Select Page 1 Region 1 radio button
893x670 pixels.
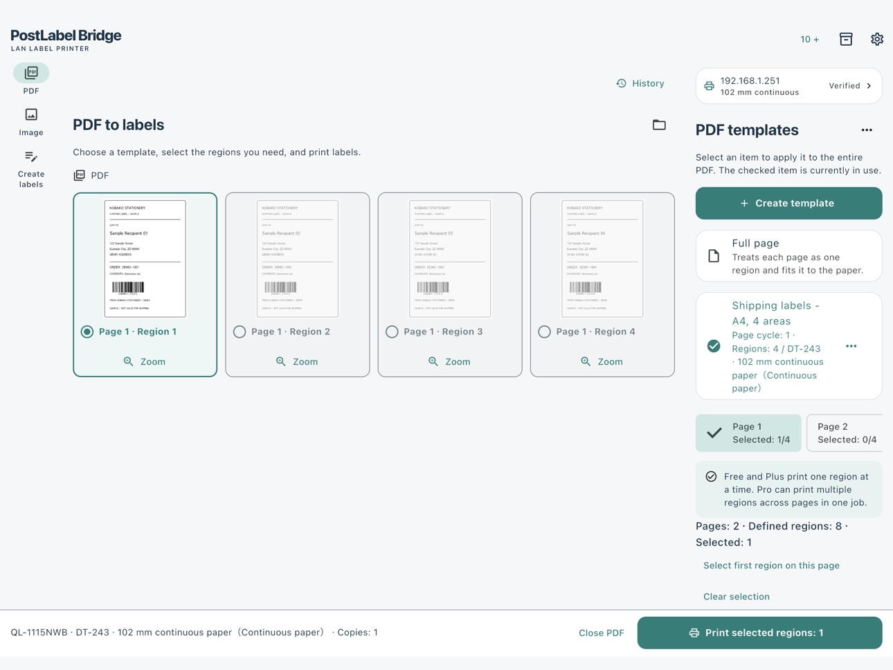pos(87,332)
